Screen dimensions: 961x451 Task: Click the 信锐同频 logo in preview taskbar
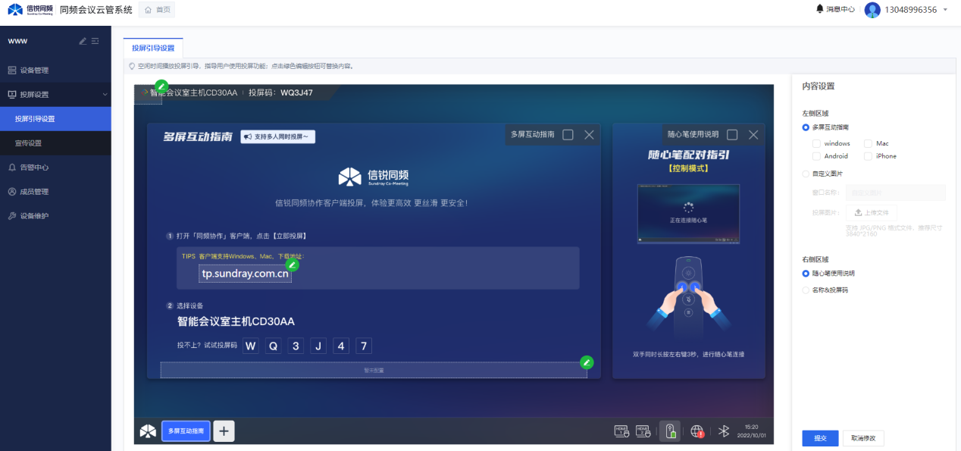(148, 431)
